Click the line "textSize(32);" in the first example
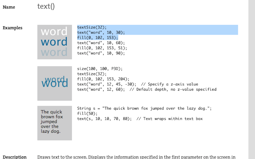 coord(92,27)
